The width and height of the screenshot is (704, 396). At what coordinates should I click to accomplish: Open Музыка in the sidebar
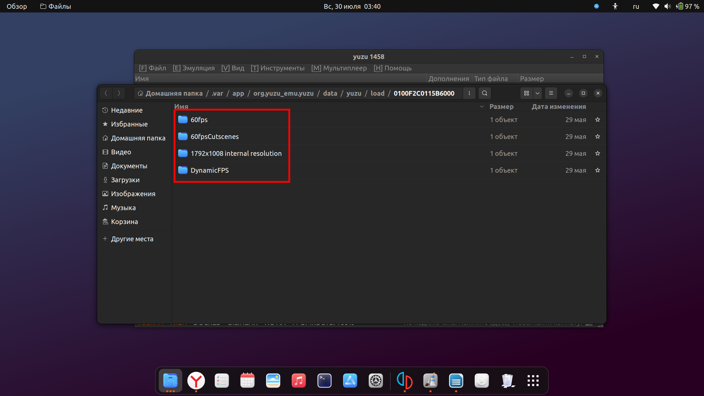(135, 208)
